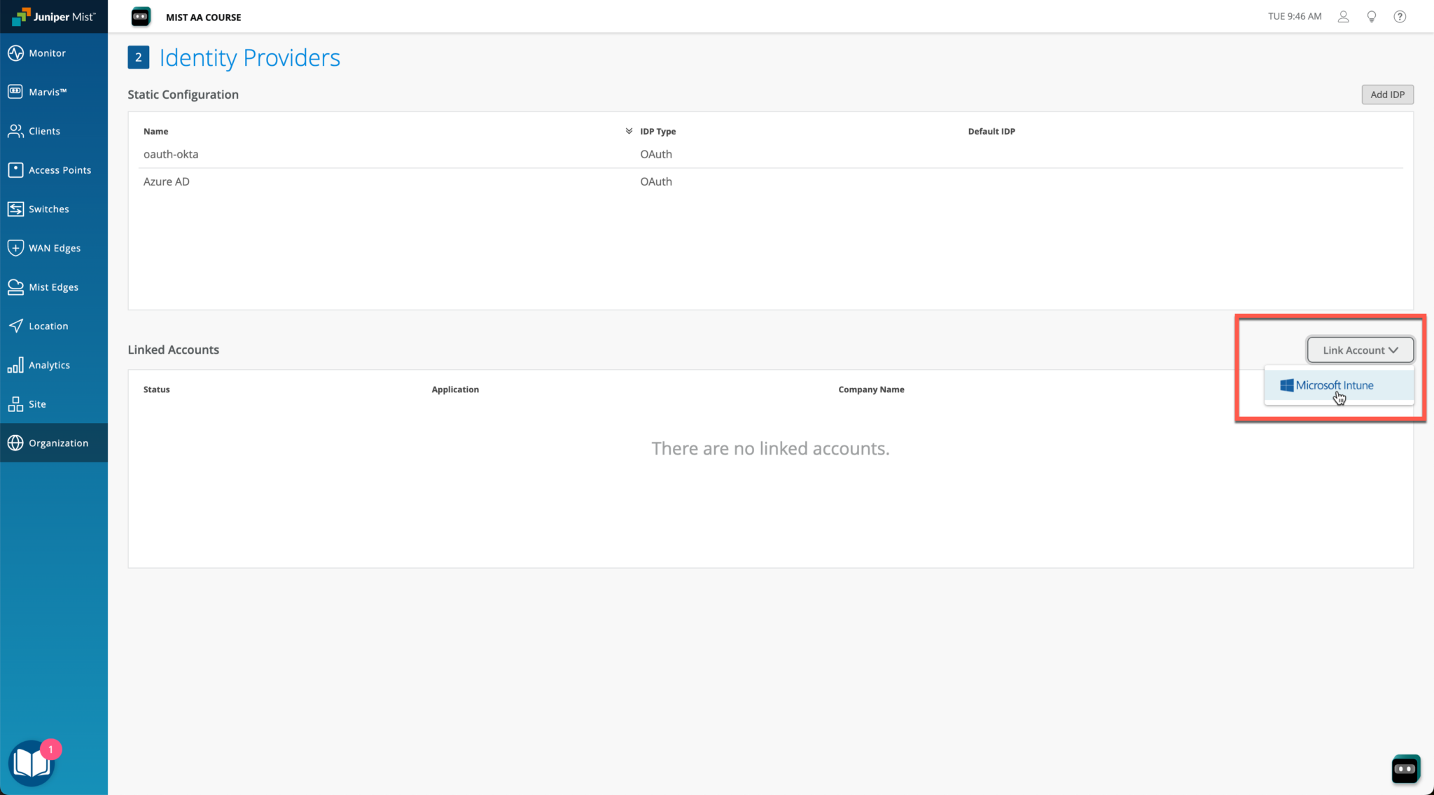The image size is (1434, 795).
Task: Open the Switches section
Action: [x=48, y=209]
